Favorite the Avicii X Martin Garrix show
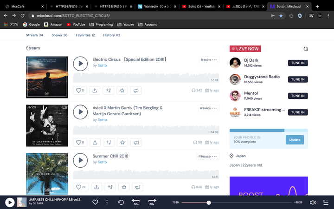 coord(122,142)
